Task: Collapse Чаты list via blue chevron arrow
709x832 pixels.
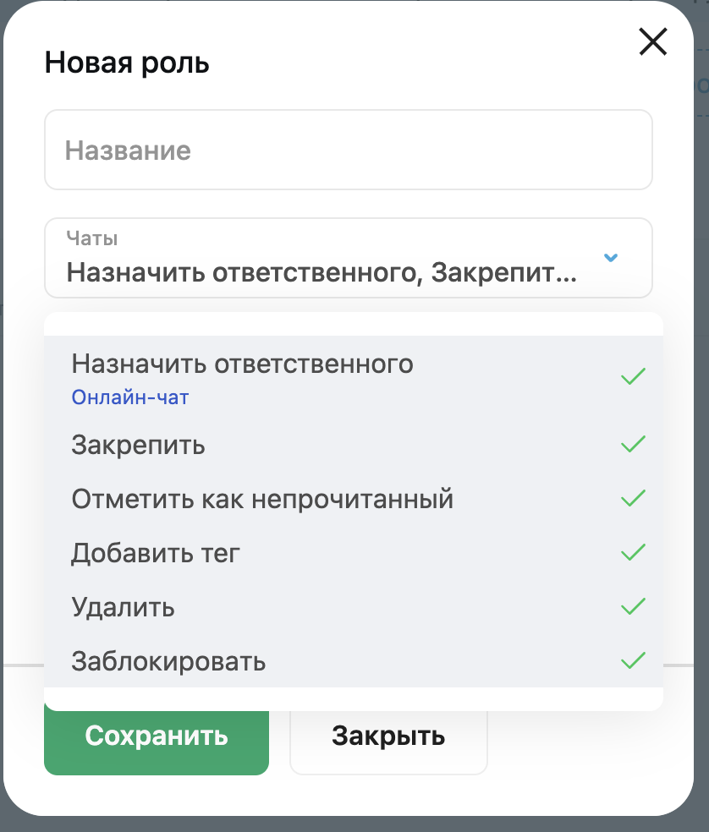Action: click(x=611, y=257)
